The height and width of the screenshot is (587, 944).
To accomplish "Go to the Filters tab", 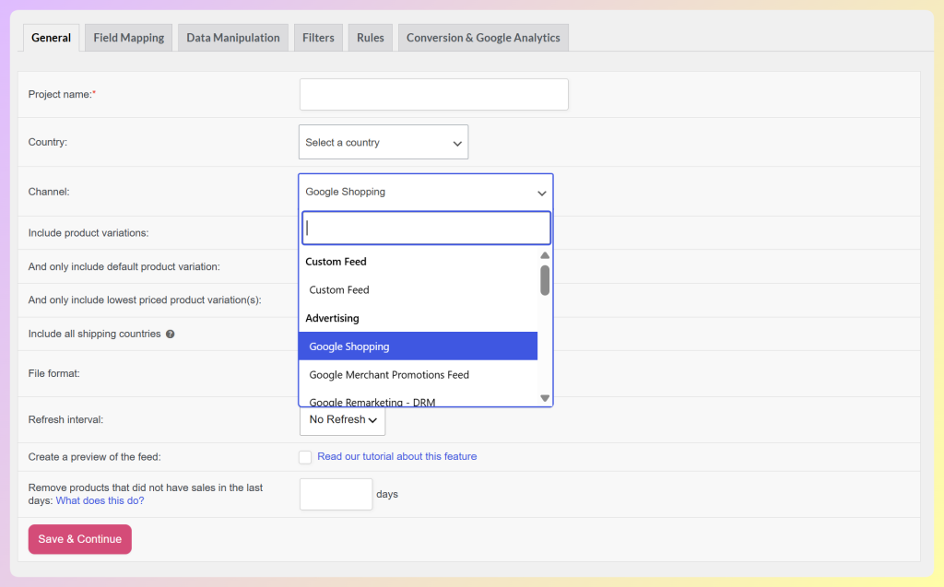I will (318, 38).
